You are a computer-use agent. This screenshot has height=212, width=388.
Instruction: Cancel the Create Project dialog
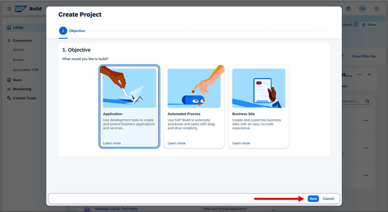tap(328, 199)
